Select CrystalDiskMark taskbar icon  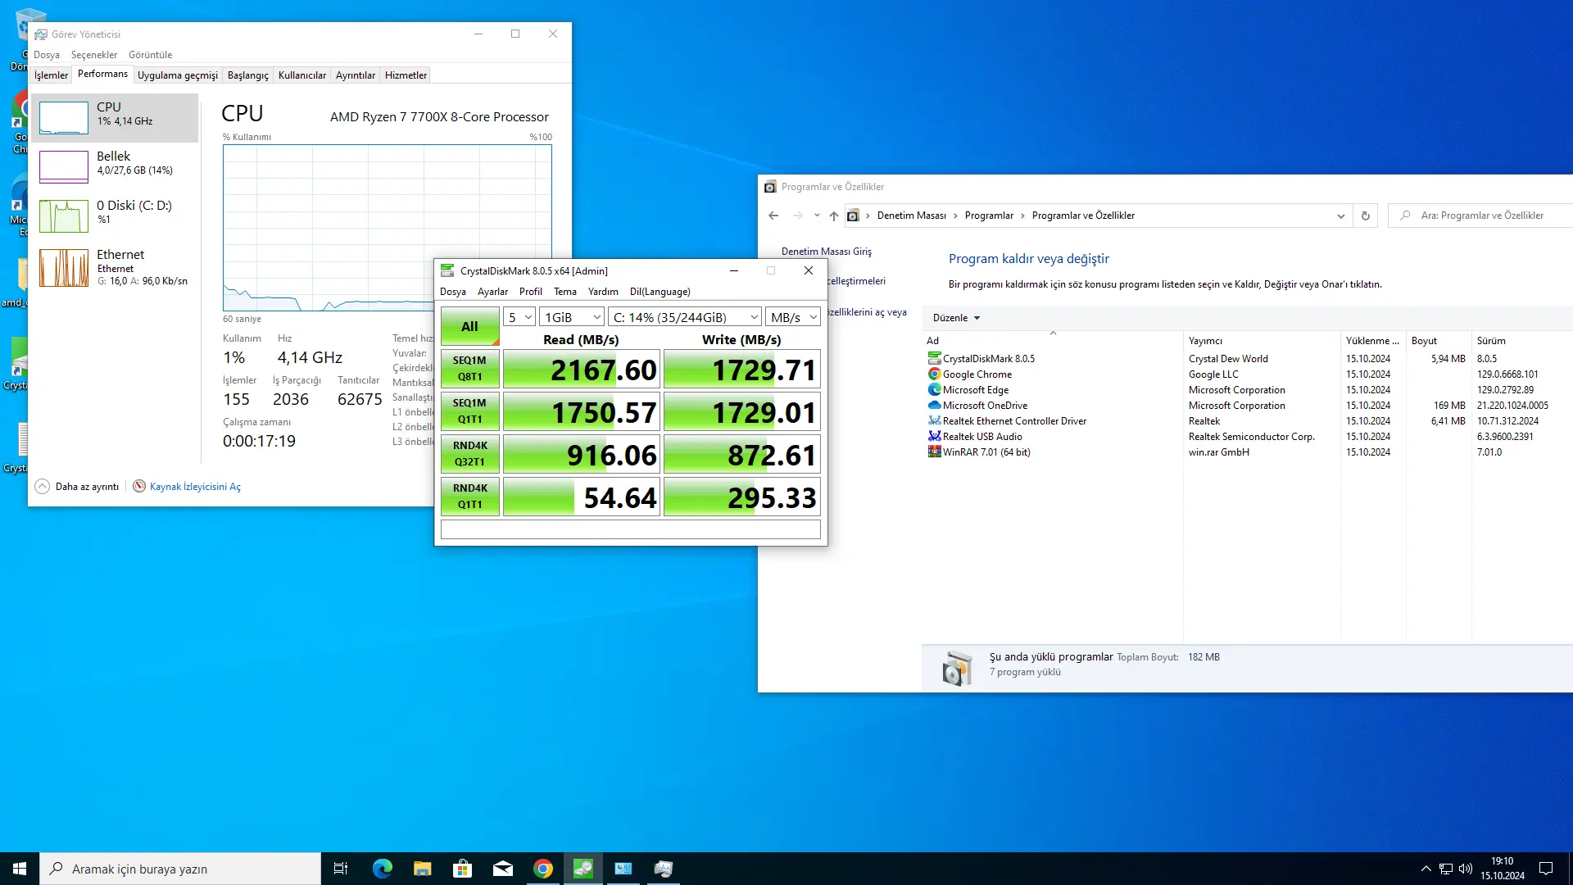(583, 869)
